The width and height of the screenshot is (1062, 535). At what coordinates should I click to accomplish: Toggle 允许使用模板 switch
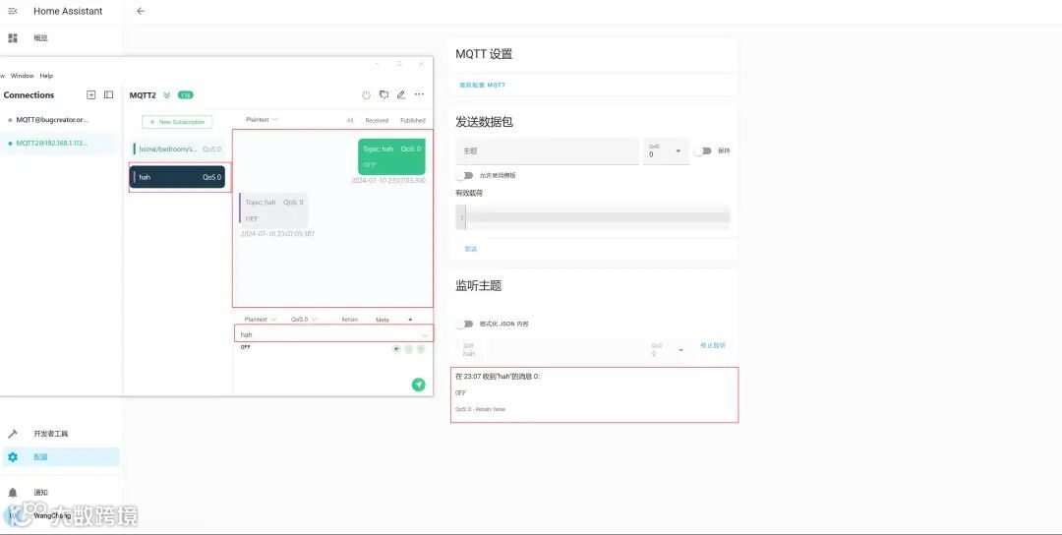click(464, 175)
